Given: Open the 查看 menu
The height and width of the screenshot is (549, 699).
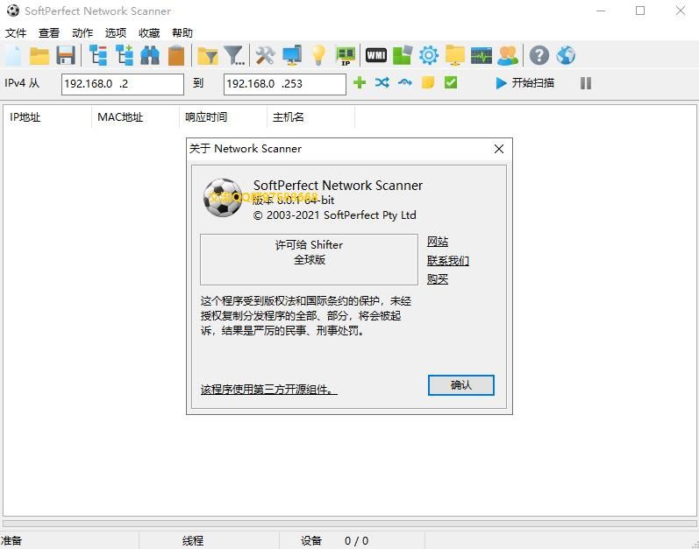Looking at the screenshot, I should 49,33.
